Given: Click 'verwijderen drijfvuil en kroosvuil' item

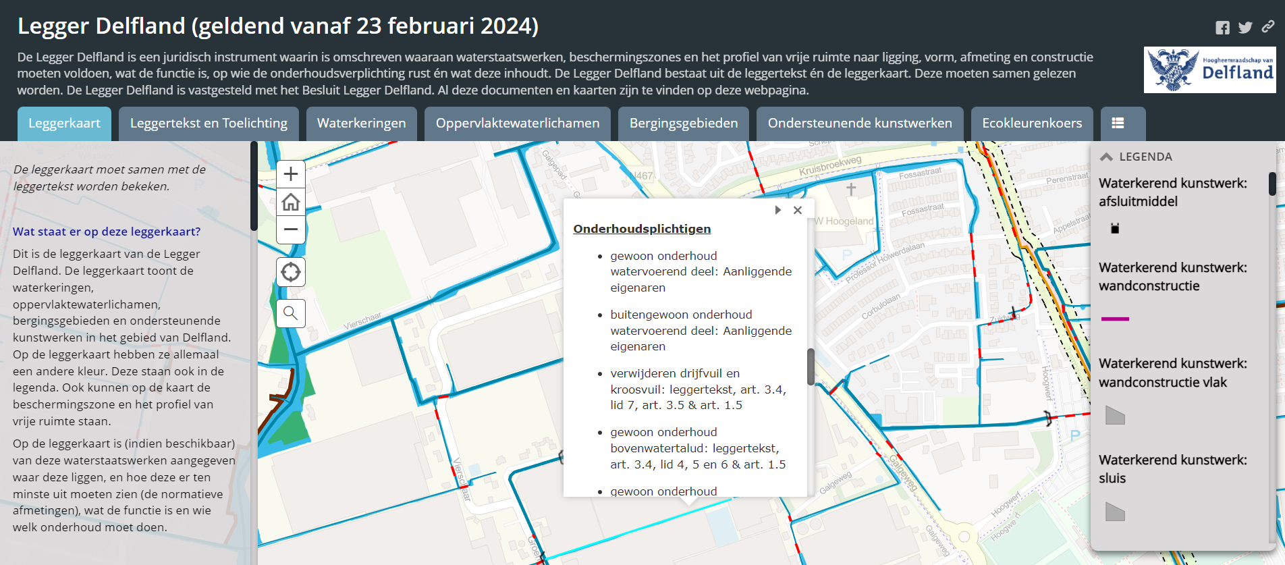Looking at the screenshot, I should (699, 389).
